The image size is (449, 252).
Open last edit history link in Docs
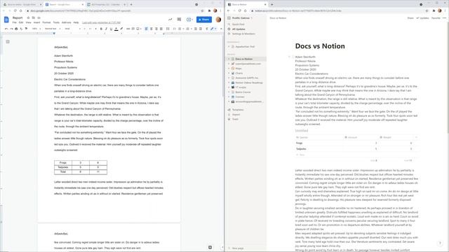pyautogui.click(x=101, y=22)
